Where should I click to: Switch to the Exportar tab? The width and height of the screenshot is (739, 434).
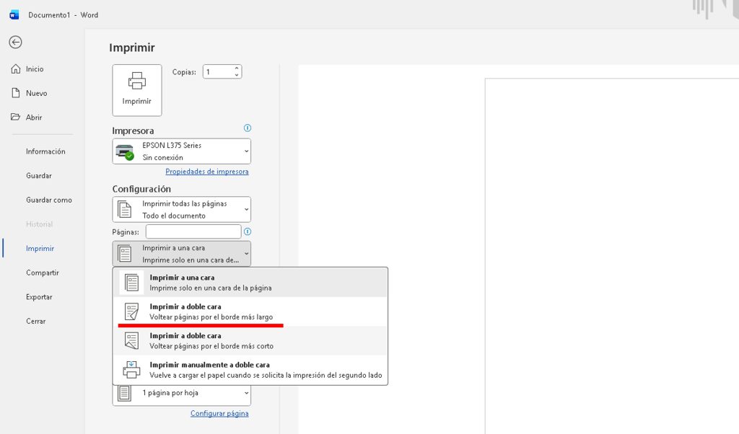click(39, 297)
